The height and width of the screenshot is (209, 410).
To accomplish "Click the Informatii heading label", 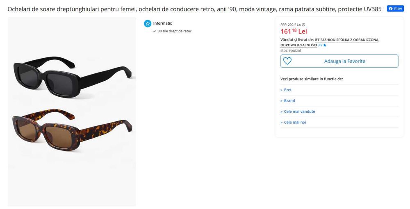I will click(163, 23).
